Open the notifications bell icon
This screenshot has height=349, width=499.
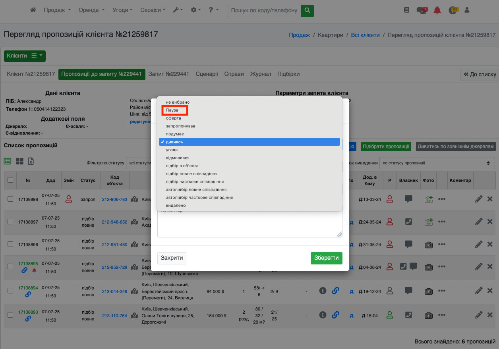pos(437,10)
